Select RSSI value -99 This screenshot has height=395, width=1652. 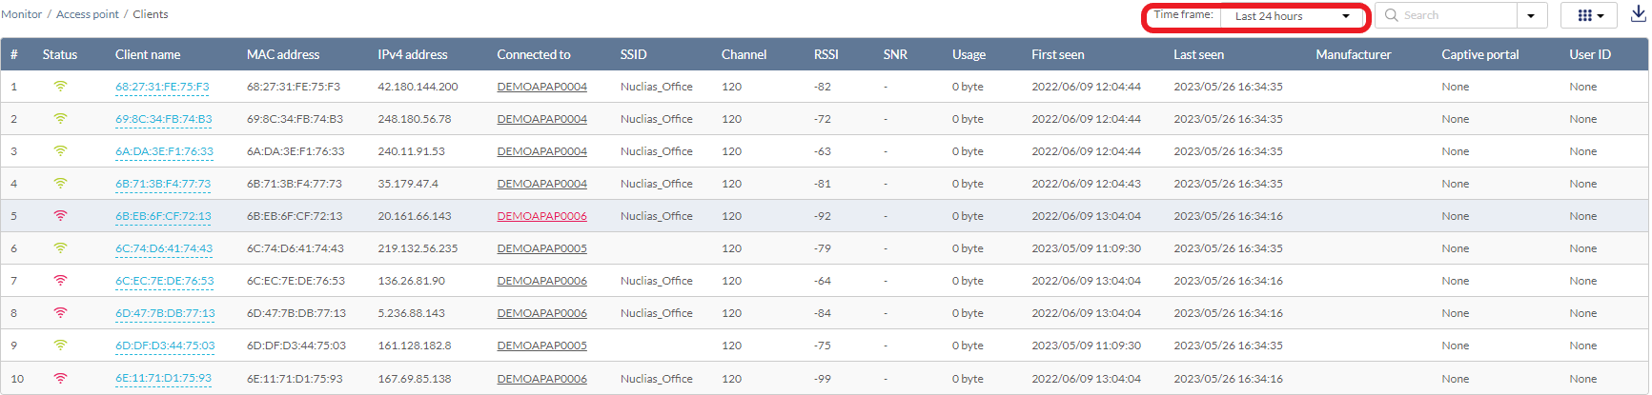click(x=823, y=378)
